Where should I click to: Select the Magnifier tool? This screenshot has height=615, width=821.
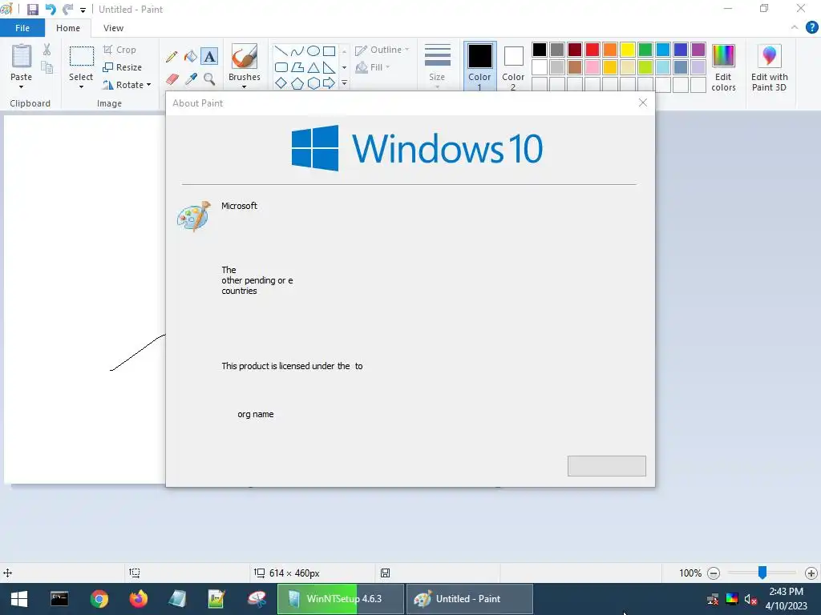pos(209,79)
